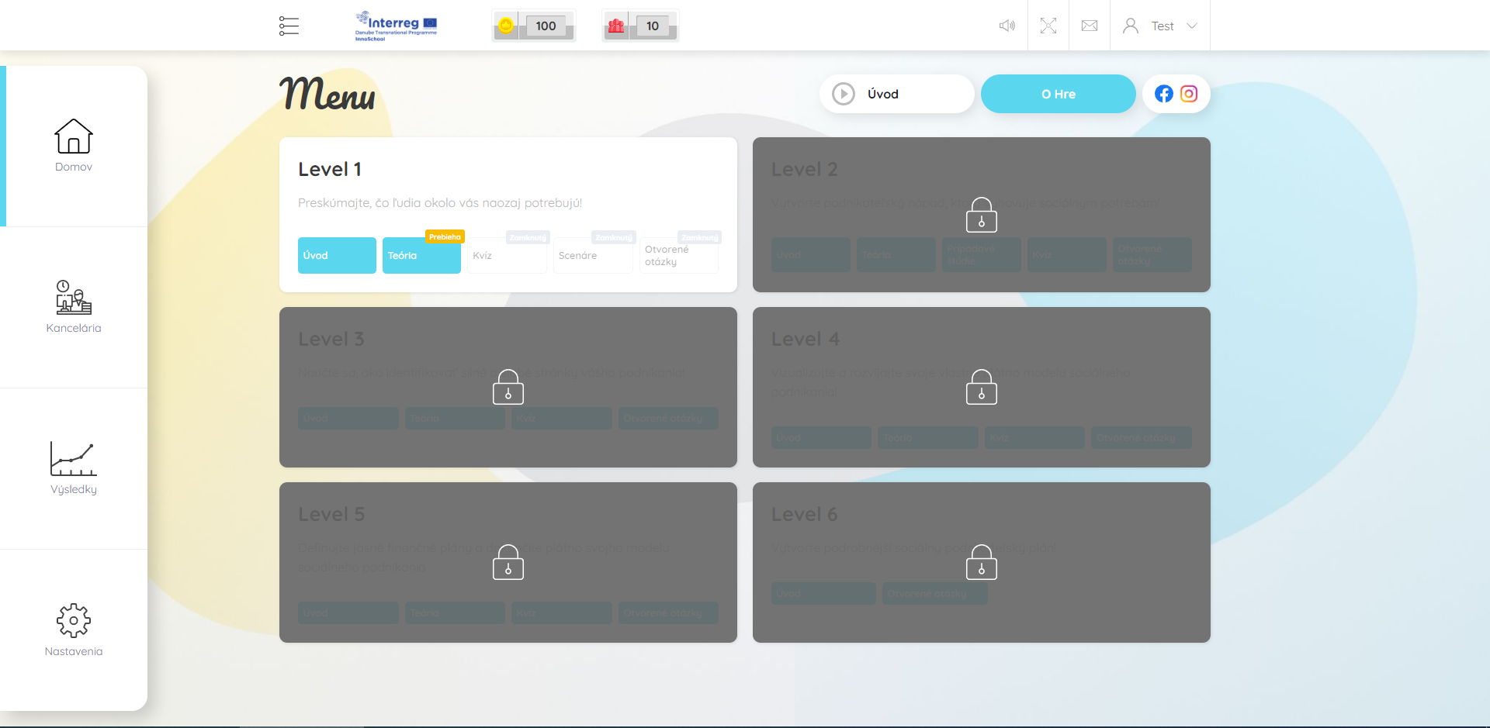This screenshot has height=728, width=1490.
Task: Open Nastavenia gear settings
Action: click(x=74, y=630)
